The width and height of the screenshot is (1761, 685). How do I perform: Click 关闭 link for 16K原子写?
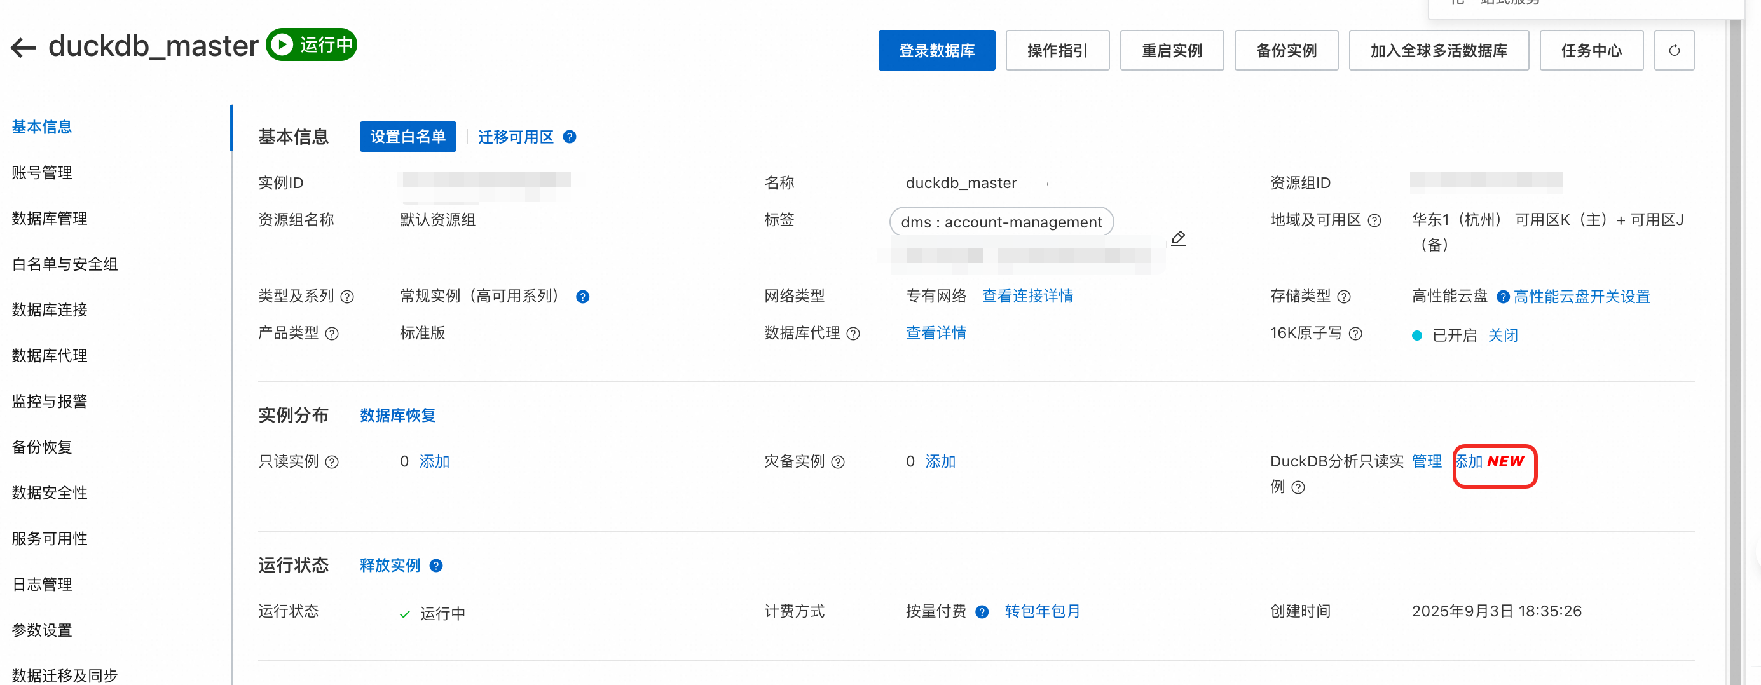pos(1503,336)
